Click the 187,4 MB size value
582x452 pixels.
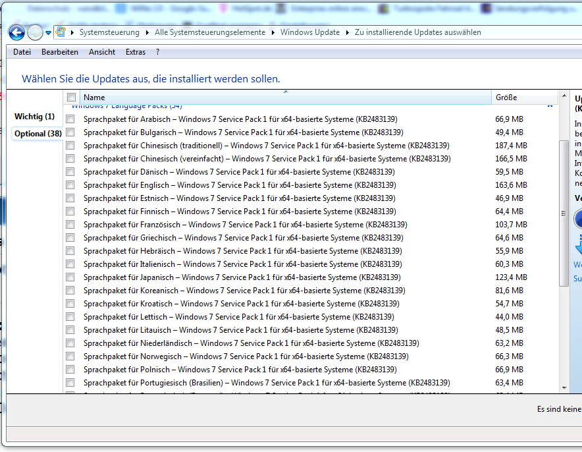(511, 145)
